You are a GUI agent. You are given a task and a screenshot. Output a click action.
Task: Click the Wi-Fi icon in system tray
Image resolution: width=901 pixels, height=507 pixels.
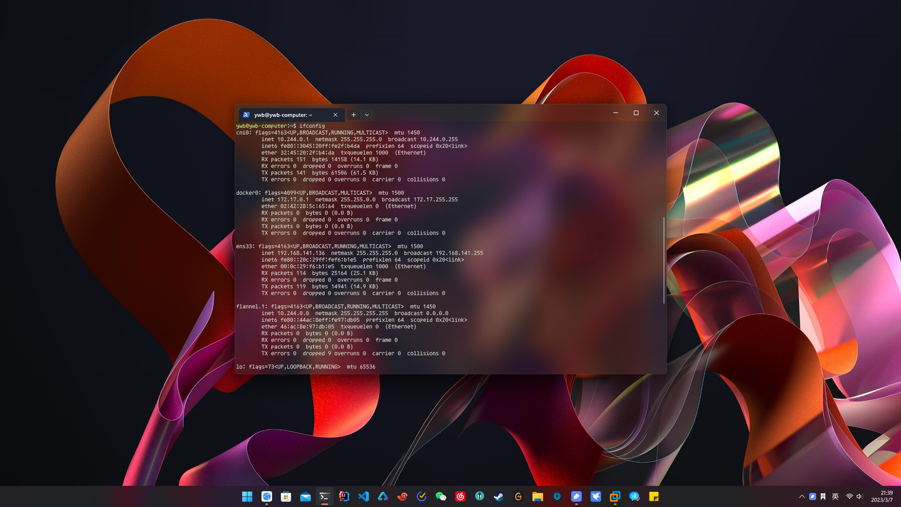click(850, 496)
